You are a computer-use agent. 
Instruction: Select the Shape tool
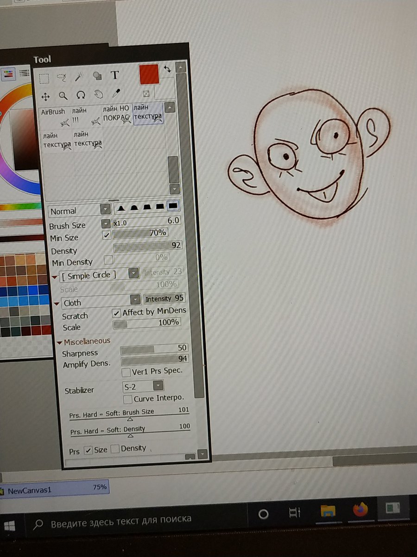97,76
